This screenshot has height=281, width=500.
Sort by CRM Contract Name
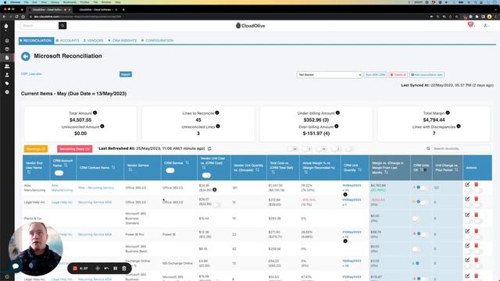pos(113,167)
